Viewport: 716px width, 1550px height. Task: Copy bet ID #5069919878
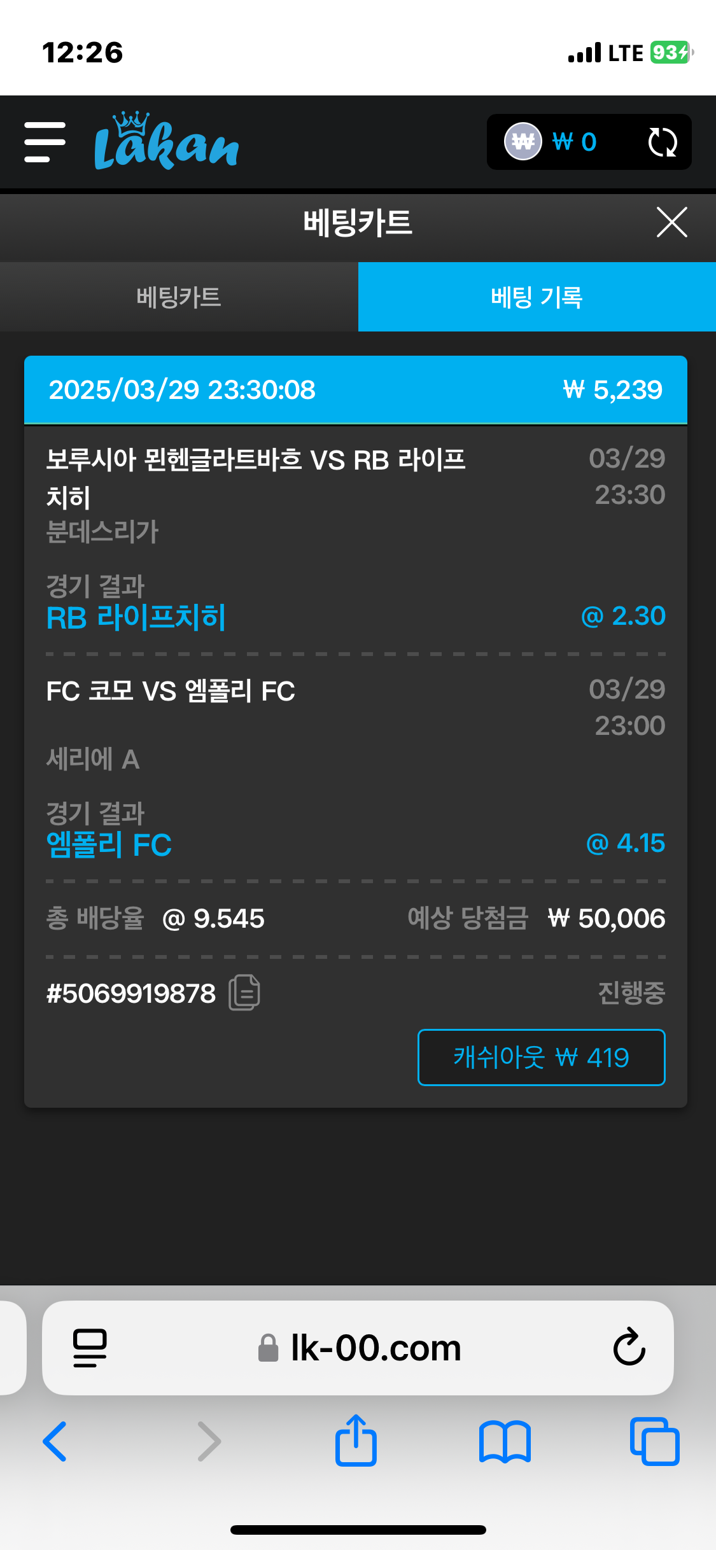(x=244, y=992)
